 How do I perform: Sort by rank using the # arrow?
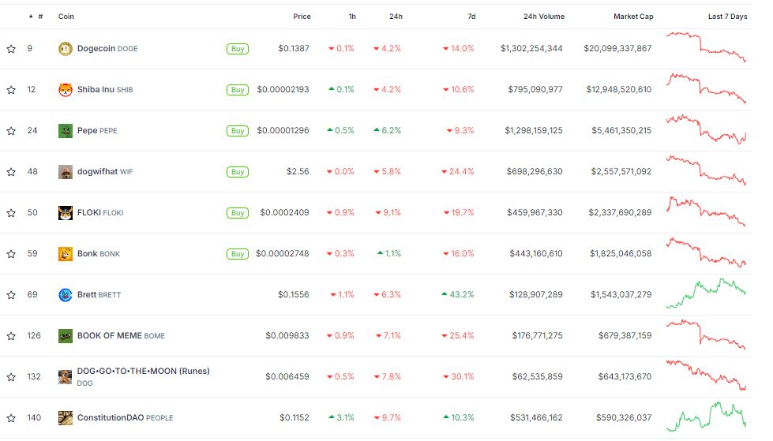point(31,17)
